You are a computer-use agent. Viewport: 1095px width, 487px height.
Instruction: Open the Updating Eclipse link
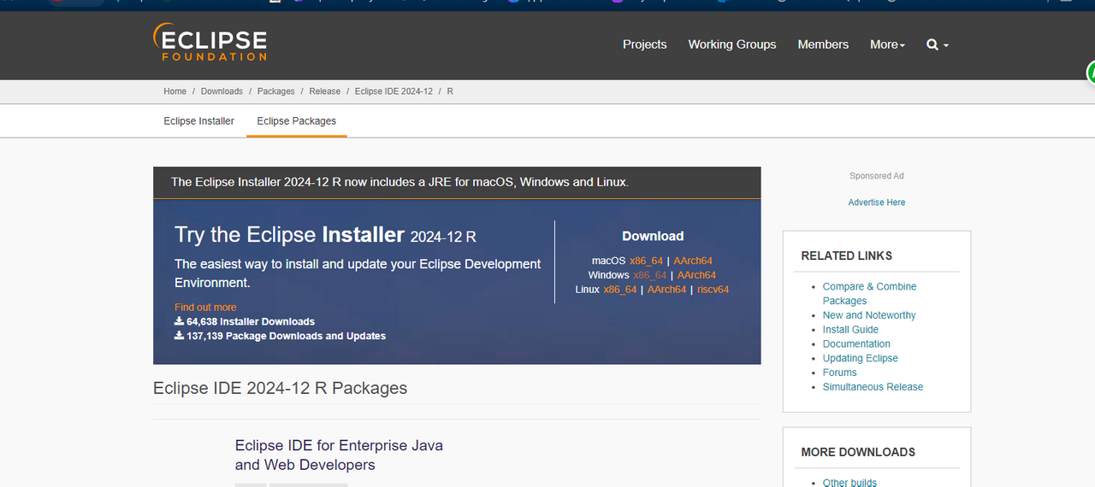coord(861,359)
